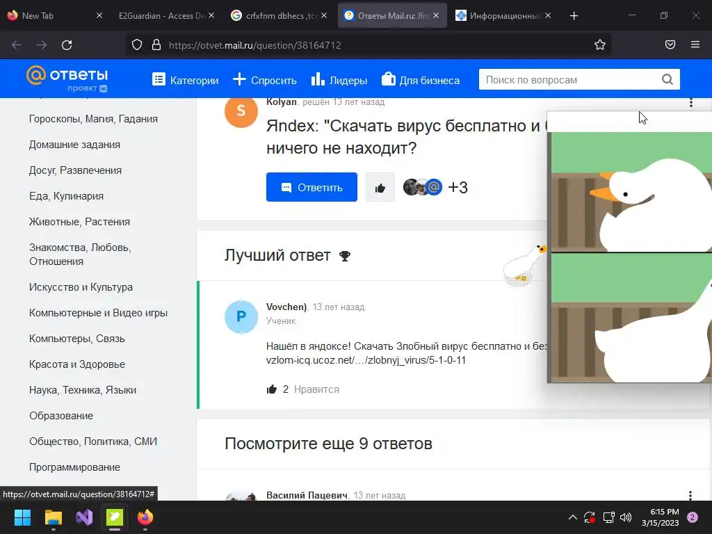Select Гороскопы, Магия, Гадания category

(x=94, y=118)
